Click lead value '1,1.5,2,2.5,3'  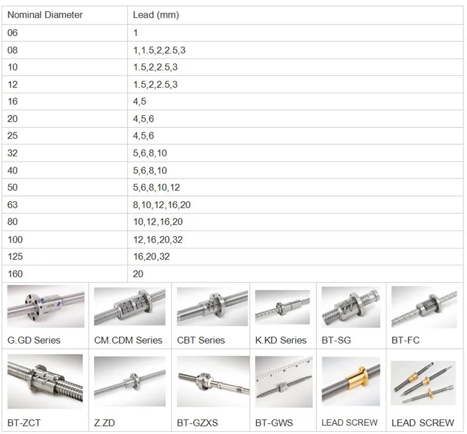(159, 50)
